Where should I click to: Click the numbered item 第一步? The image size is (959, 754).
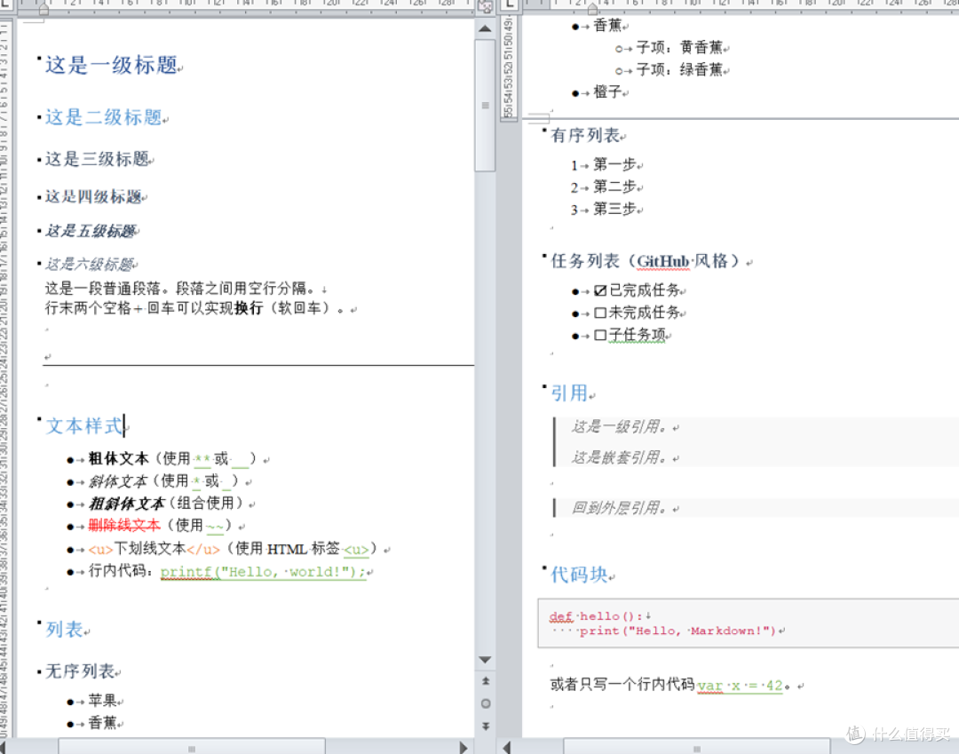pyautogui.click(x=614, y=165)
